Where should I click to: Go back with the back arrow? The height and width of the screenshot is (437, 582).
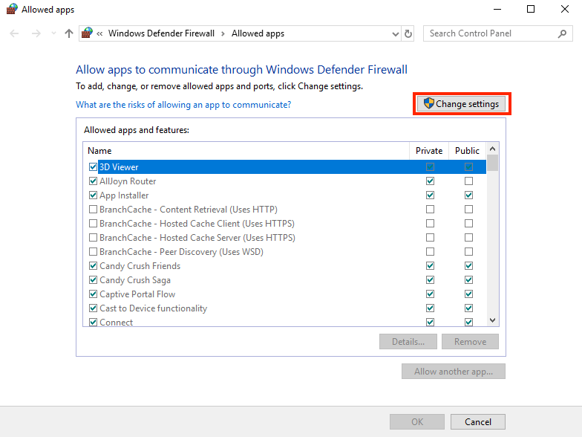(14, 34)
